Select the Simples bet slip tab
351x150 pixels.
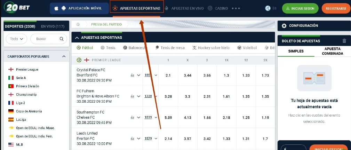(x=296, y=51)
